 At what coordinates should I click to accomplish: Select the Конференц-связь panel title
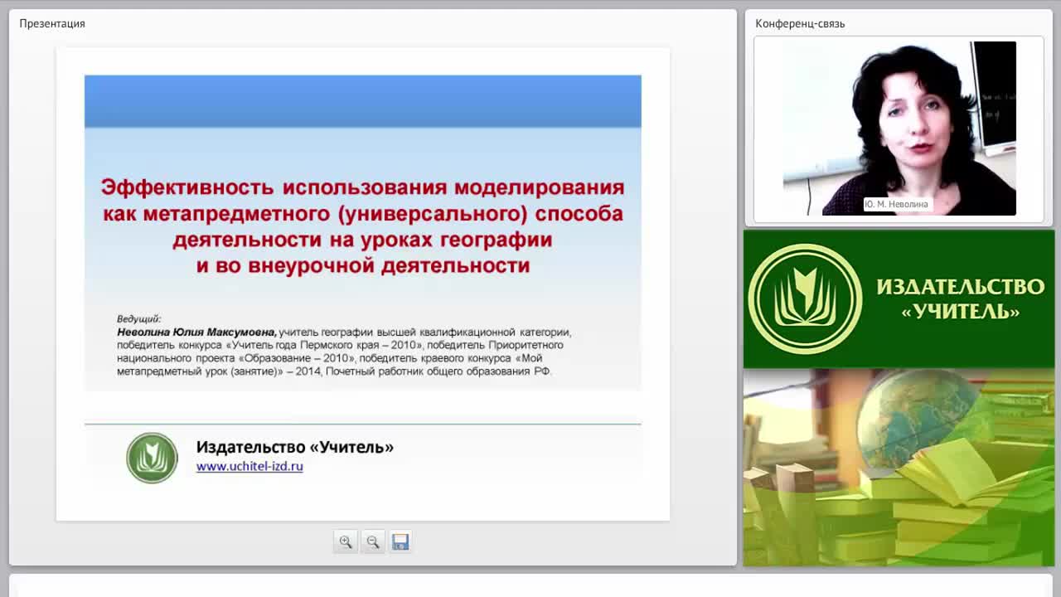(x=800, y=23)
